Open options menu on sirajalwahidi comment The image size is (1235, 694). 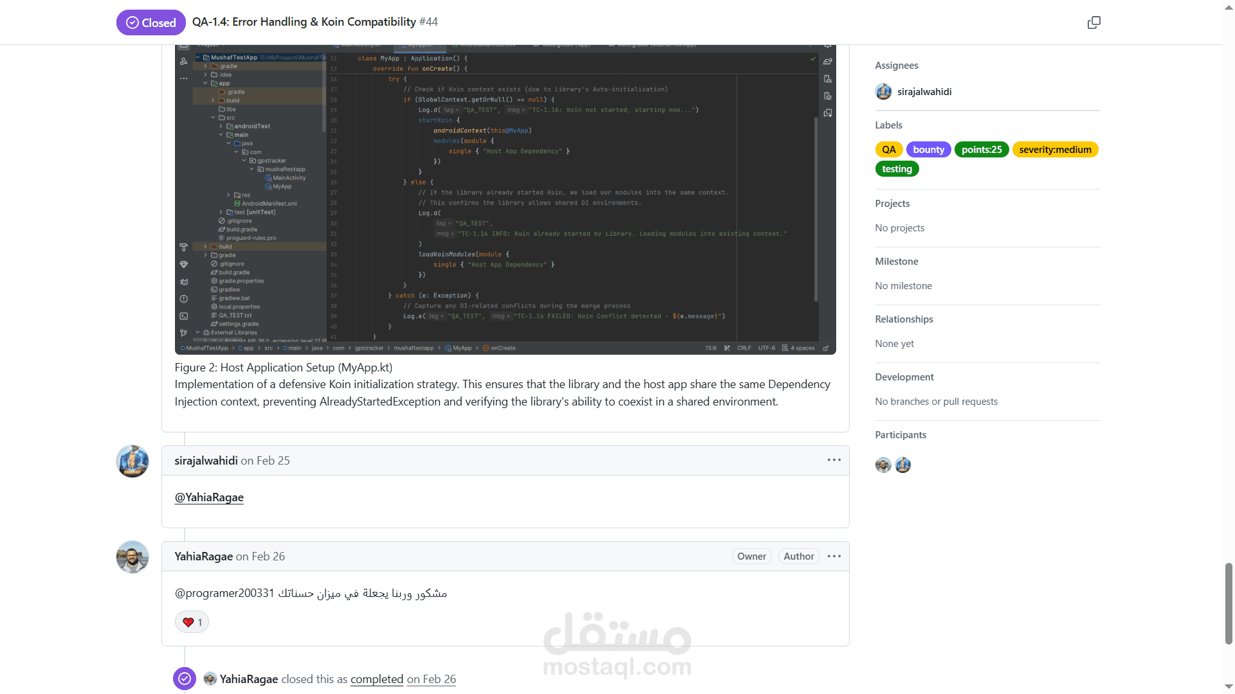(x=834, y=460)
